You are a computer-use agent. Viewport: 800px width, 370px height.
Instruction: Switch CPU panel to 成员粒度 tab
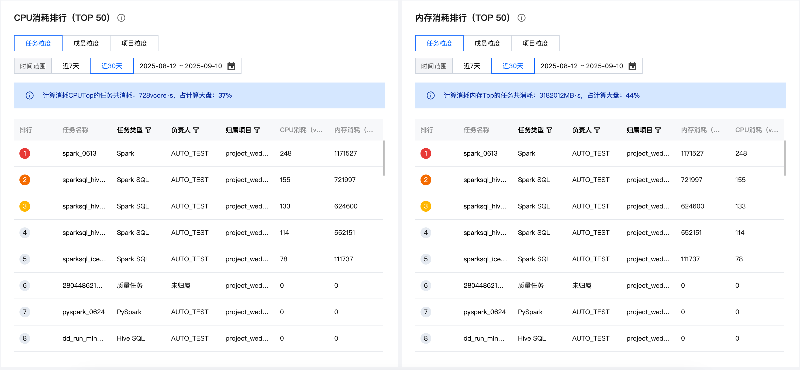(86, 43)
